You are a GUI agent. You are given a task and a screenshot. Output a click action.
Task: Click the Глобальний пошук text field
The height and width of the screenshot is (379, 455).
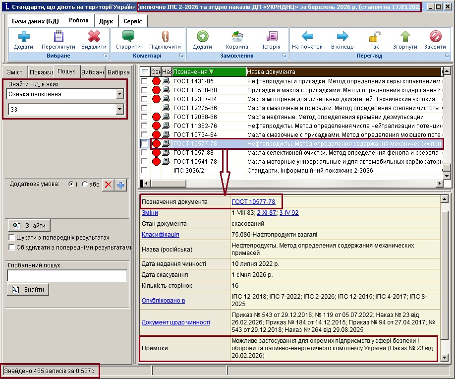tap(67, 275)
